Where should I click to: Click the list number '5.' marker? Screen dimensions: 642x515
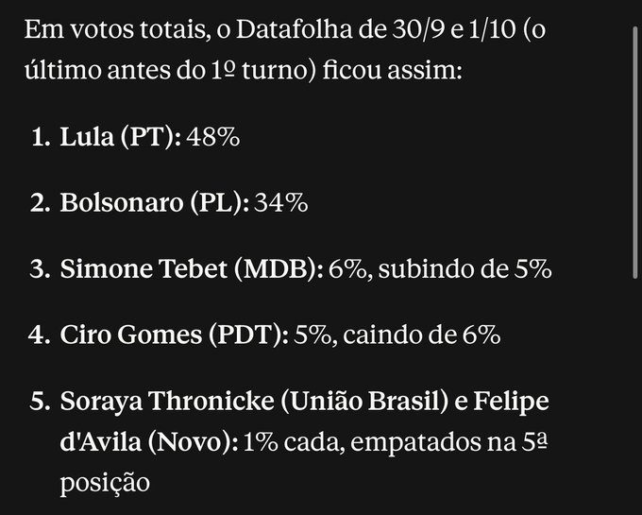tap(40, 401)
